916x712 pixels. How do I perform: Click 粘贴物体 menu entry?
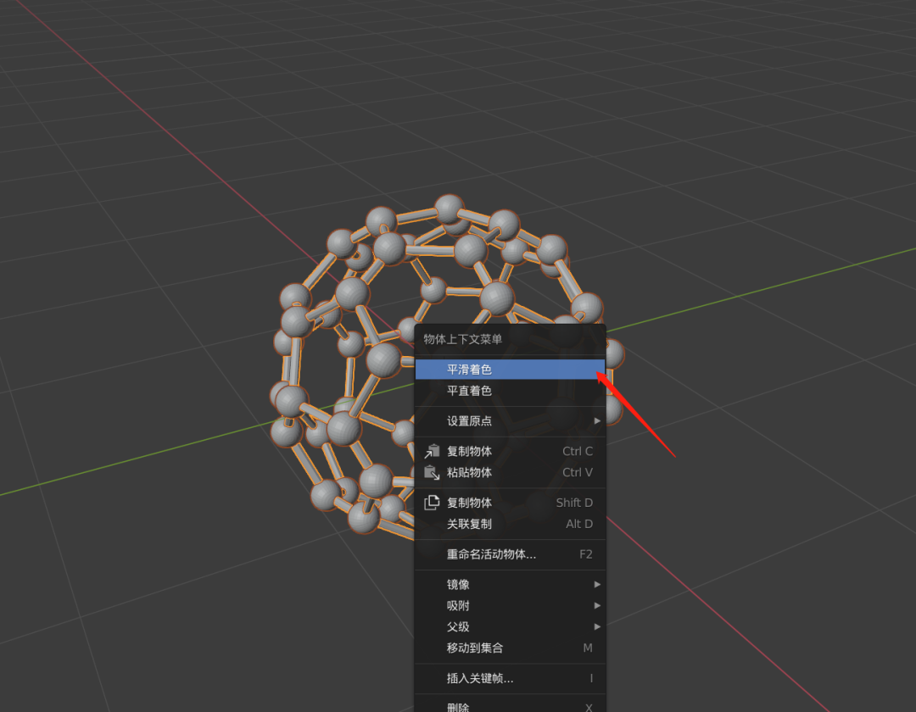pos(510,472)
